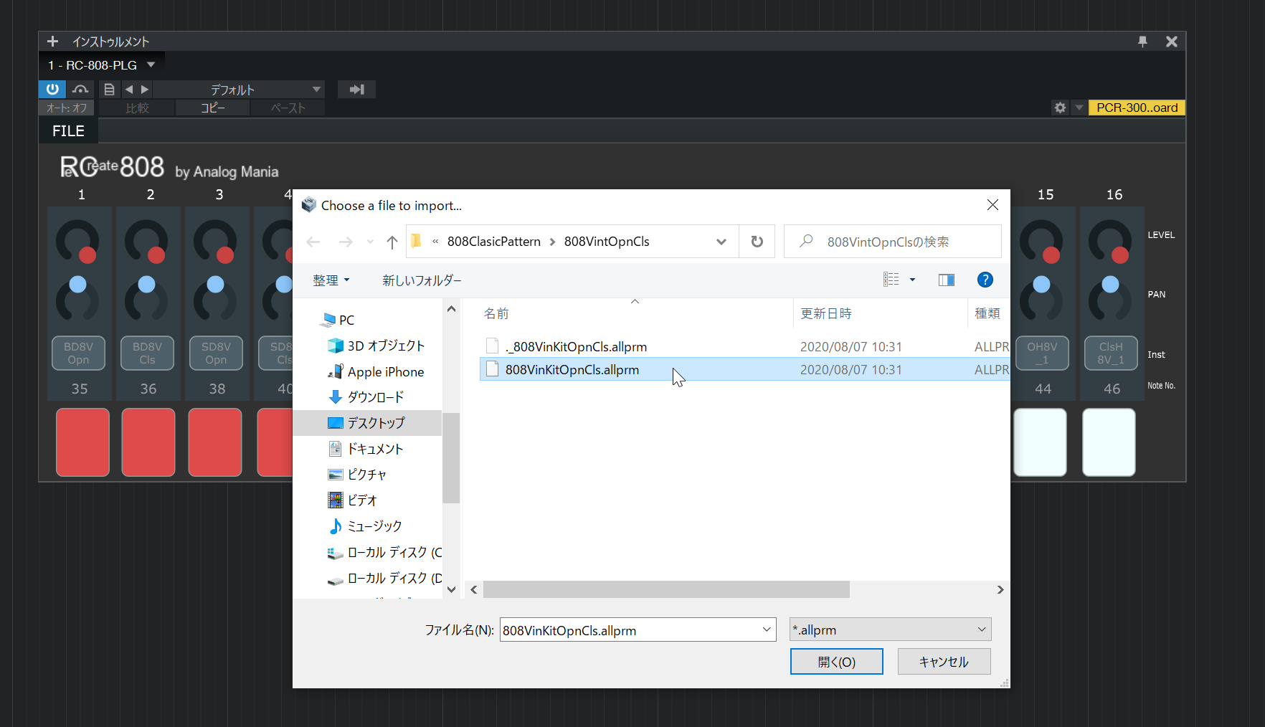Adjust channel 1 LEVEL knob

pos(77,242)
